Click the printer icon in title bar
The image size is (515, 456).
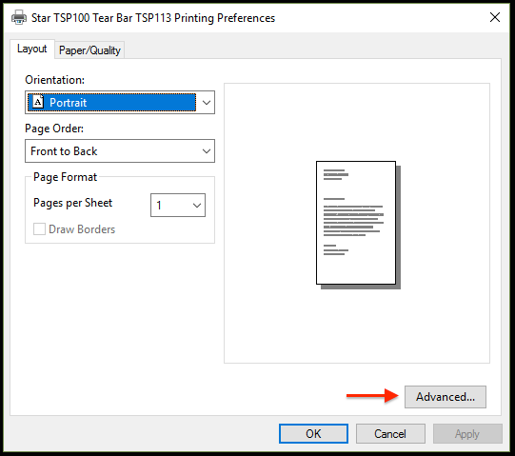pos(19,17)
